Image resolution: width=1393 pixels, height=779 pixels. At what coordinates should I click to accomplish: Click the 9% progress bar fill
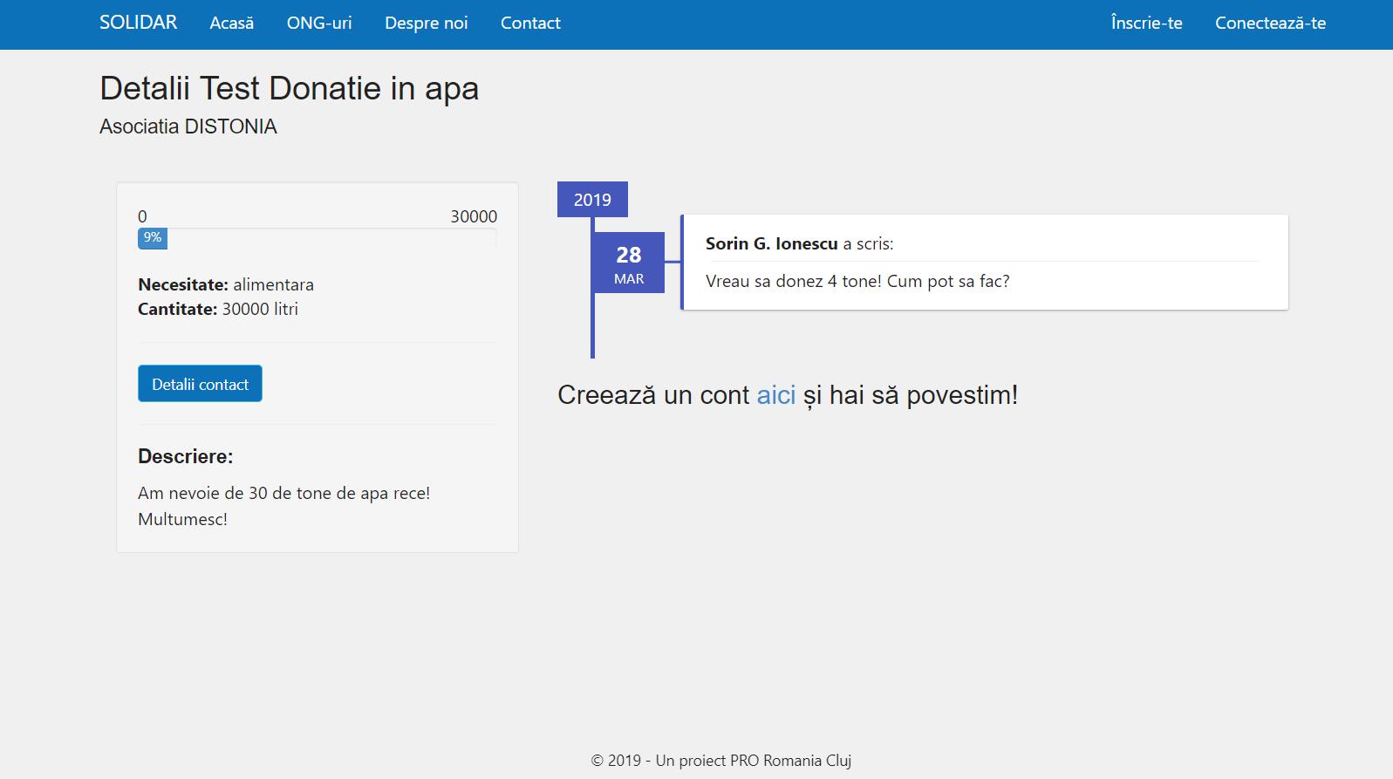pos(153,238)
